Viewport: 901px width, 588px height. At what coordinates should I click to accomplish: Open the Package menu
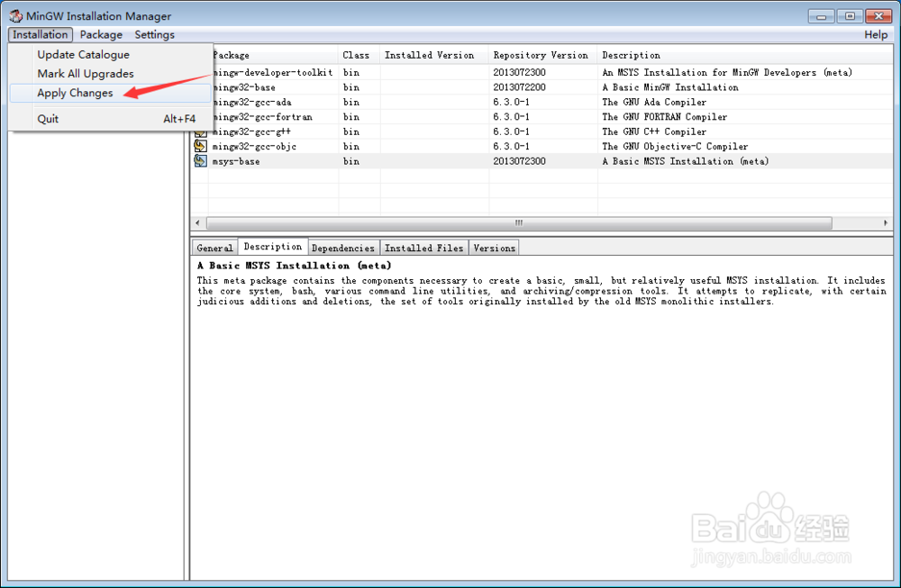(101, 34)
